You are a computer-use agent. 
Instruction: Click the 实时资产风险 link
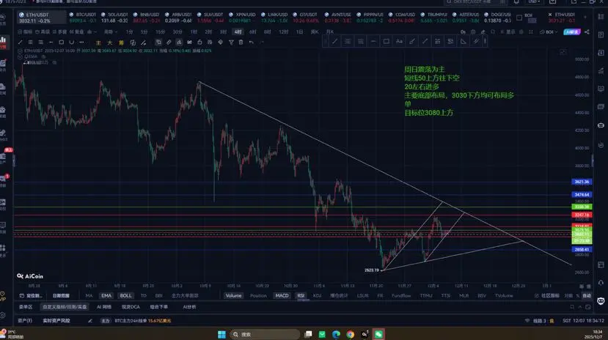[56, 321]
